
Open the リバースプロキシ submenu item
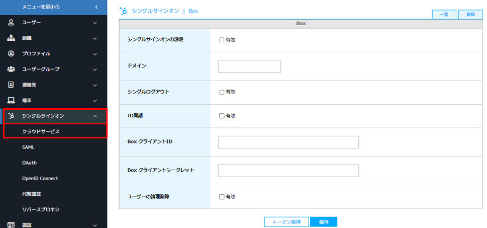41,210
